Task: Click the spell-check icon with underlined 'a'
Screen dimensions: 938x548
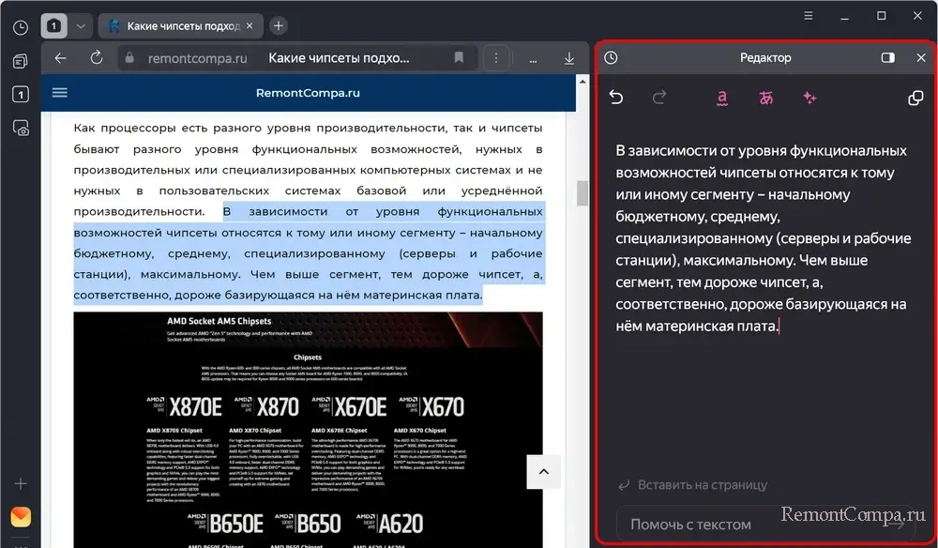Action: [x=722, y=98]
